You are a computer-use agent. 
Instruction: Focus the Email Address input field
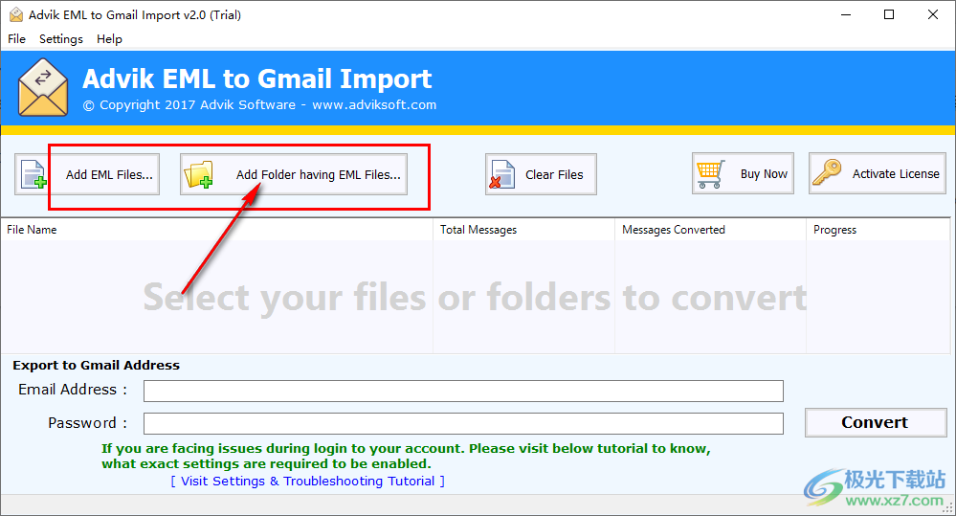(x=463, y=391)
